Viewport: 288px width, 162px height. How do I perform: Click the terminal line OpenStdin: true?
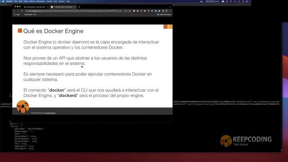click(x=24, y=146)
